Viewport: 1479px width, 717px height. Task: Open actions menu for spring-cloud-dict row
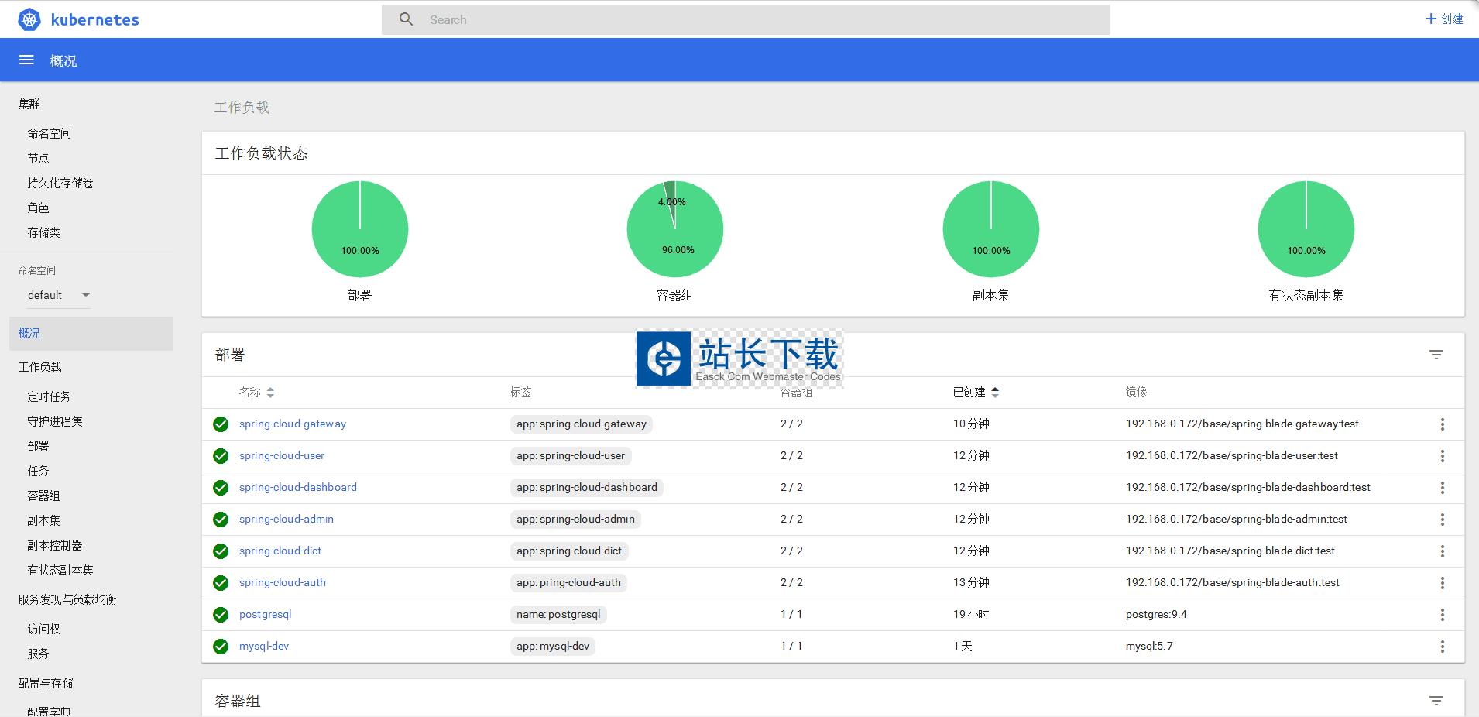pyautogui.click(x=1442, y=551)
